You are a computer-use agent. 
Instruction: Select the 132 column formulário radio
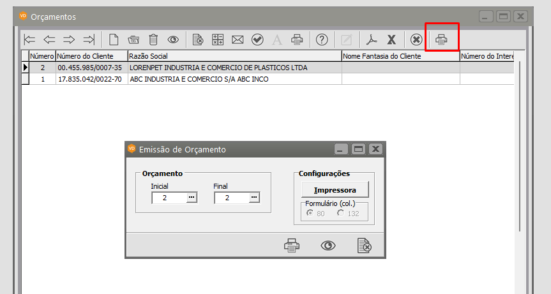tap(341, 214)
